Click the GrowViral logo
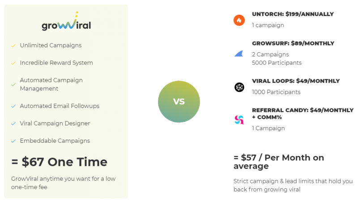The width and height of the screenshot is (358, 203). [66, 21]
